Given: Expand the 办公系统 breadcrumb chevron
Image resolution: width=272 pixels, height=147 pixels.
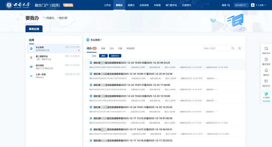Looking at the screenshot, I should click(x=101, y=40).
